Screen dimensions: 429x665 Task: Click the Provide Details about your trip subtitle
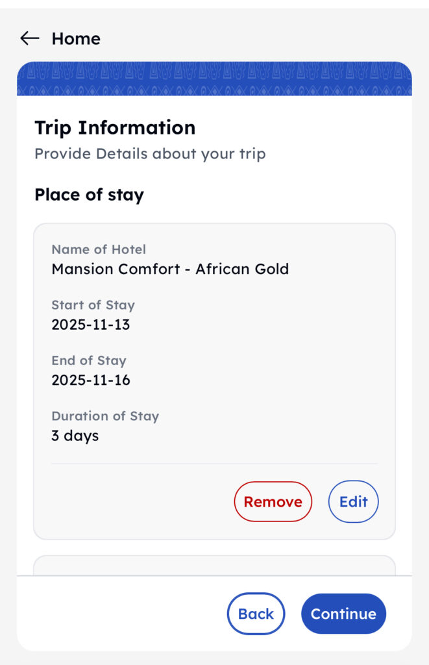tap(150, 154)
